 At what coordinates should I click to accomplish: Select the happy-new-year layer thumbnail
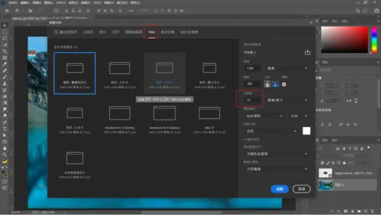[x=326, y=173]
